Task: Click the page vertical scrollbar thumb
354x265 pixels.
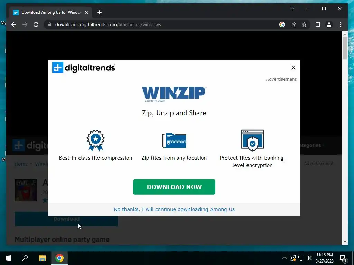Action: (x=345, y=48)
